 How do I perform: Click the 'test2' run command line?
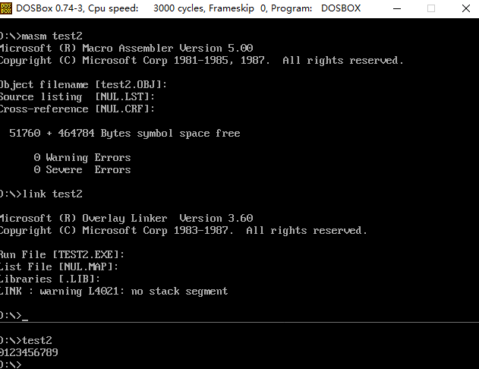click(26, 340)
